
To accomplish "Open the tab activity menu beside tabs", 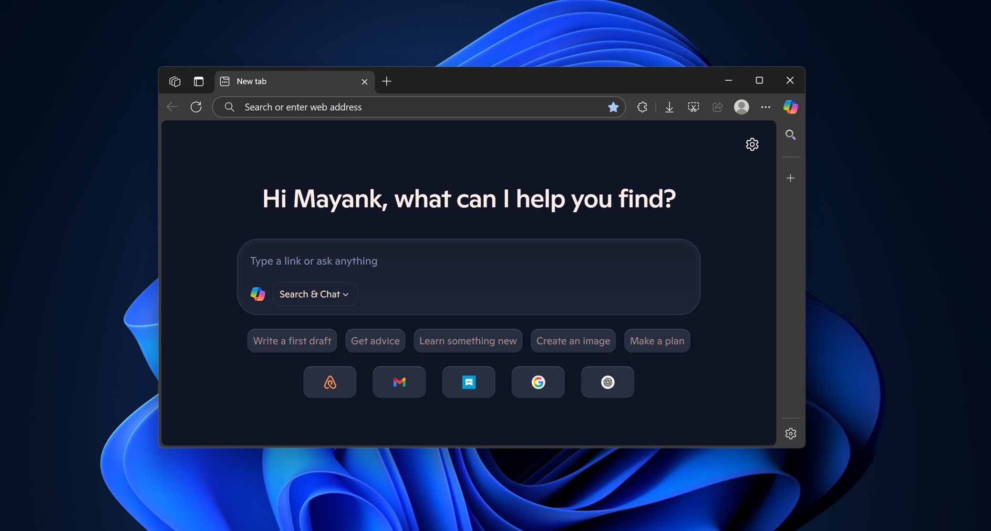I will [x=175, y=81].
